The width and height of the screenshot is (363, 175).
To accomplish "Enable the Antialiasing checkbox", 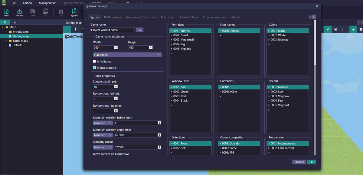I will 94,61.
